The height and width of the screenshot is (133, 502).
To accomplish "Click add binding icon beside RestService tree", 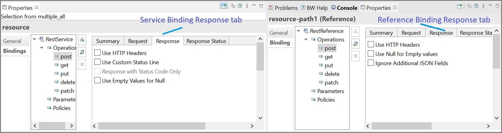I will coord(82,40).
